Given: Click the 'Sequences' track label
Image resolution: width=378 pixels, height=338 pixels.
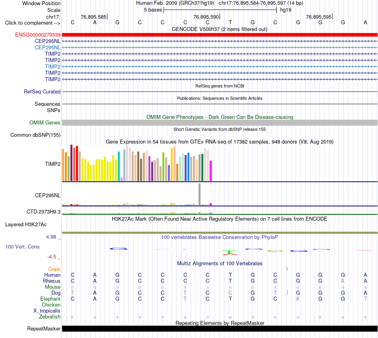Looking at the screenshot, I should coord(47,104).
